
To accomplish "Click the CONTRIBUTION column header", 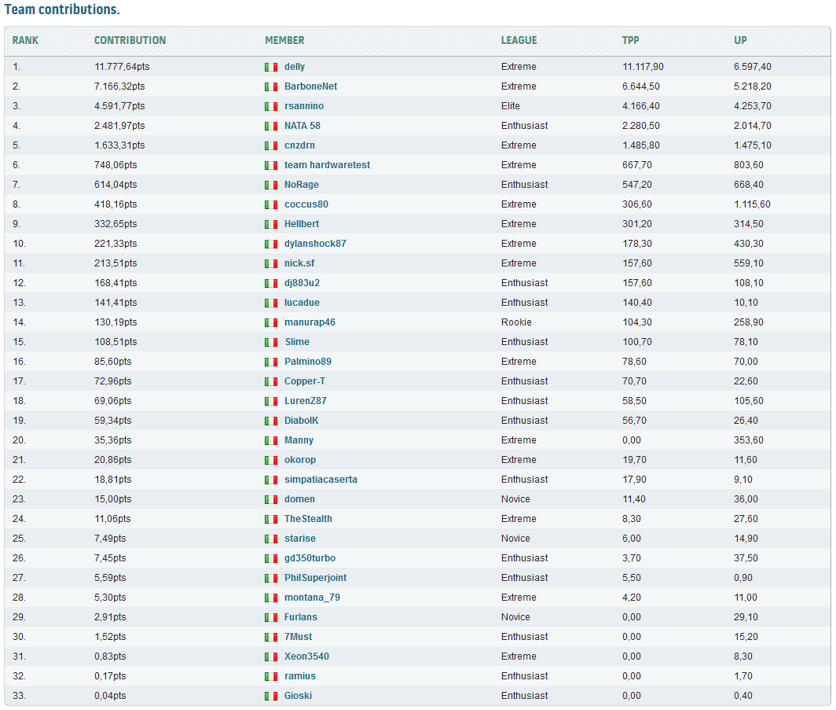I will coord(130,41).
